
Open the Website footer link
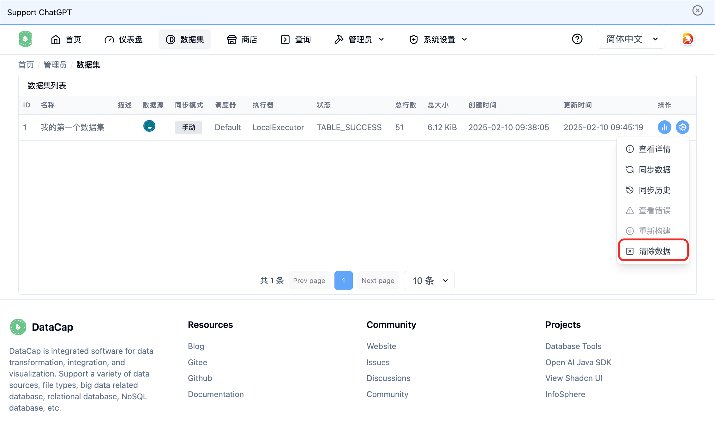(382, 346)
